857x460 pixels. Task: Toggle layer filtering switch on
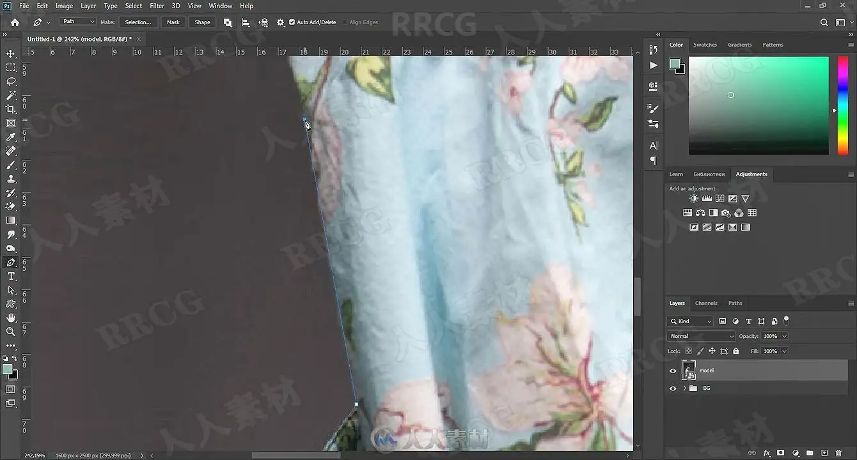[787, 320]
